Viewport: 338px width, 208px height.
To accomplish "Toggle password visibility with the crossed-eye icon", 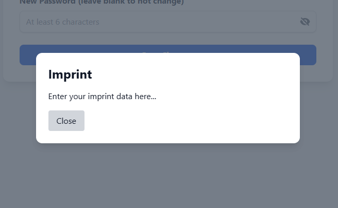I will (x=305, y=22).
